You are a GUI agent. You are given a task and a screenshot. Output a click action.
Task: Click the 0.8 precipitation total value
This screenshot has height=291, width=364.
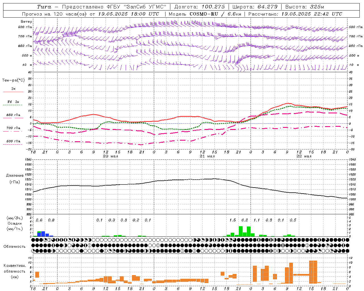coord(51,220)
